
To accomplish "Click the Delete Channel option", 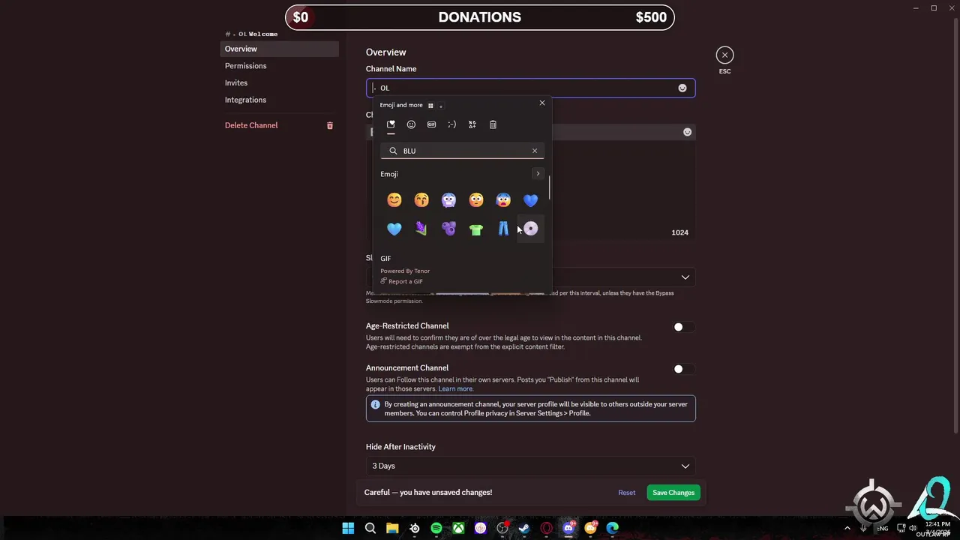I will (x=279, y=125).
